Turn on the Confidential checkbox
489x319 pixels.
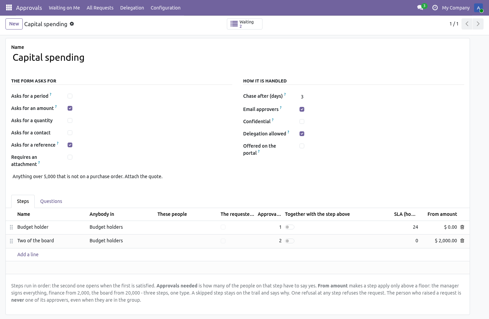tap(302, 121)
